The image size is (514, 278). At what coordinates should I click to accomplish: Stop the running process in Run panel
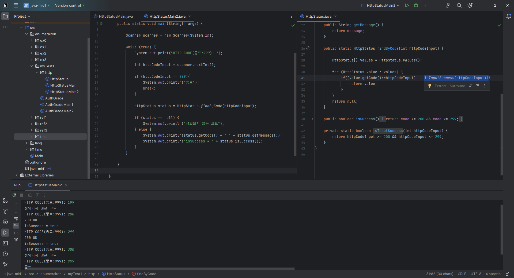click(x=21, y=195)
